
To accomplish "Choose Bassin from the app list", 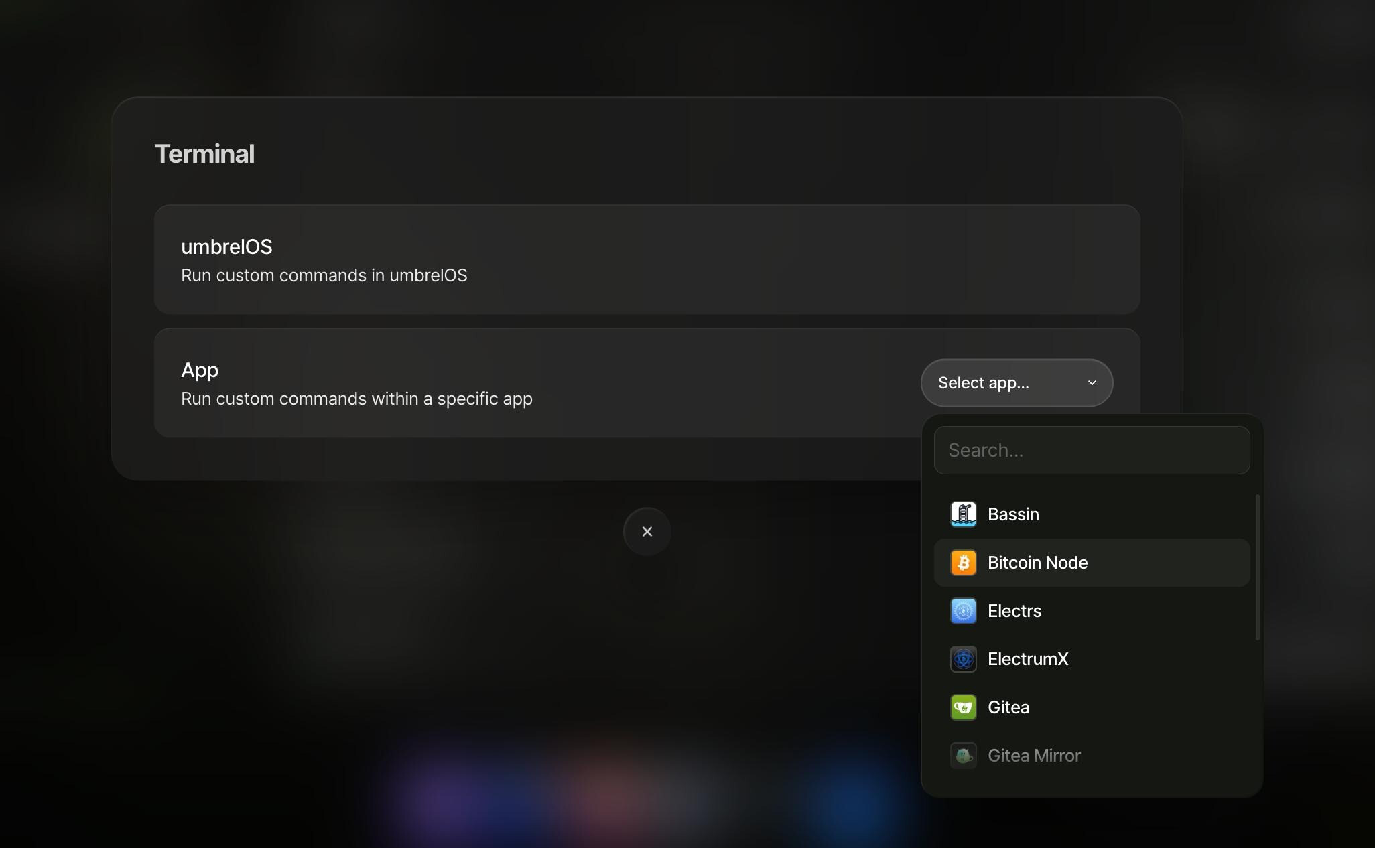I will pos(1013,514).
